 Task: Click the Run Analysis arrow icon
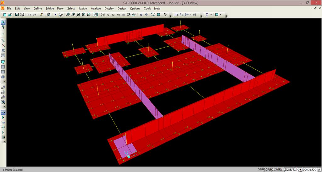[x=56, y=14]
